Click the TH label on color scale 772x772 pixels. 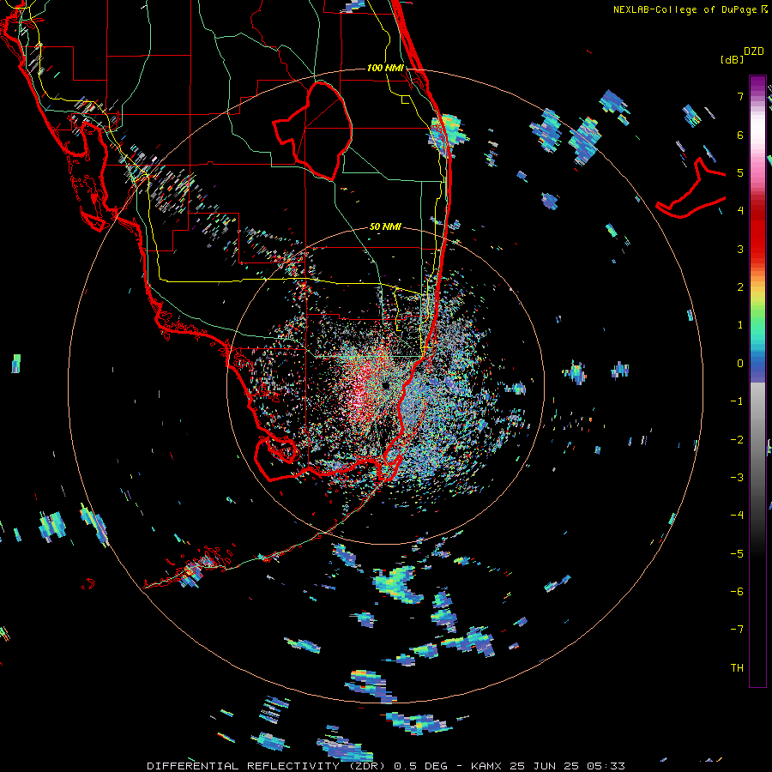[x=737, y=668]
